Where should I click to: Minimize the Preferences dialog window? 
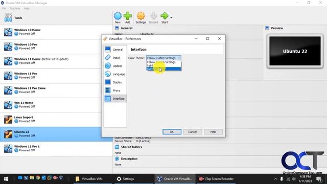[x=196, y=39]
